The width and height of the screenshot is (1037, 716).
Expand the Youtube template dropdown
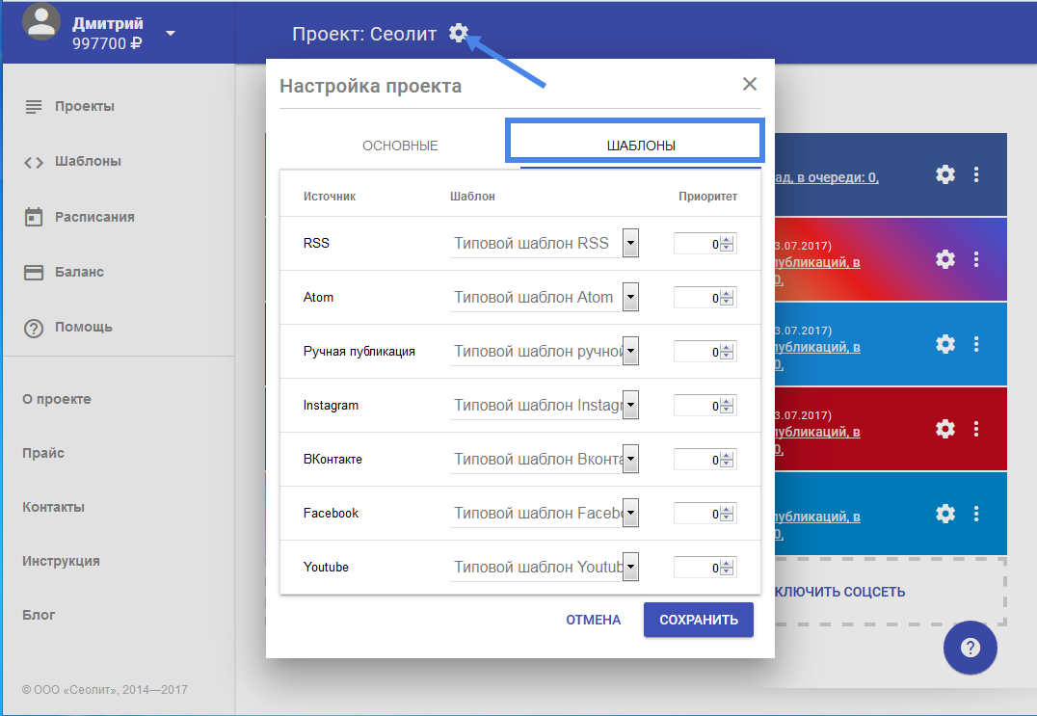pyautogui.click(x=630, y=568)
